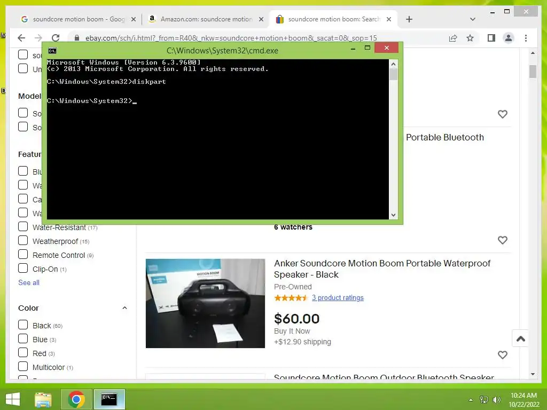Close the Google soundcore tab
547x410 pixels.
pyautogui.click(x=133, y=19)
